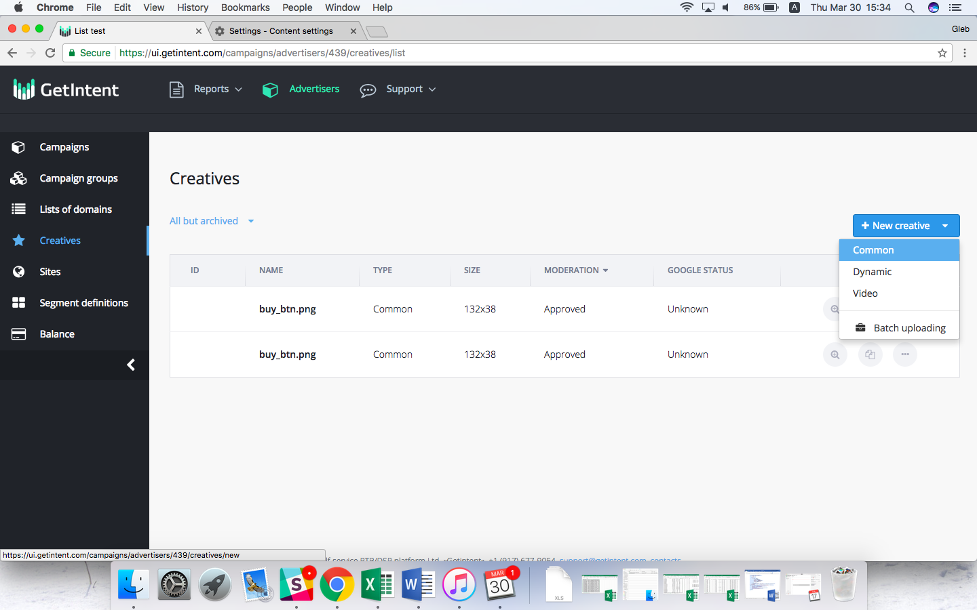
Task: Open Lists of domains page
Action: [75, 209]
